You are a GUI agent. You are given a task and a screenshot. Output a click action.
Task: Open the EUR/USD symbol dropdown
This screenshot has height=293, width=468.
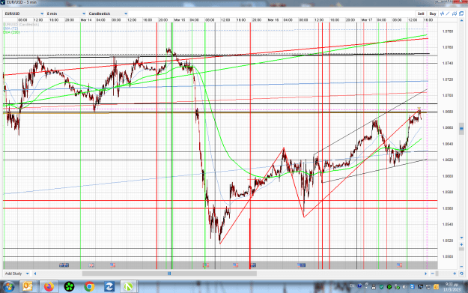(x=24, y=13)
